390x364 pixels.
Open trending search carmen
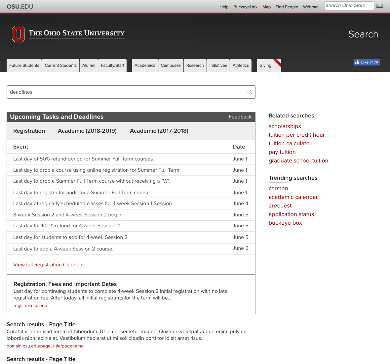[278, 189]
